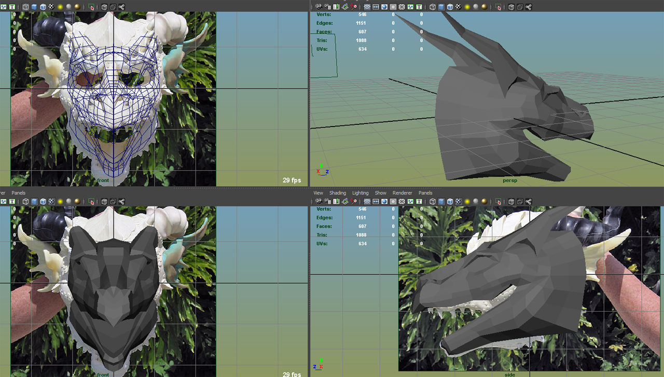Click the 1088 tris count in side panel
The image size is (664, 377).
[x=361, y=235]
